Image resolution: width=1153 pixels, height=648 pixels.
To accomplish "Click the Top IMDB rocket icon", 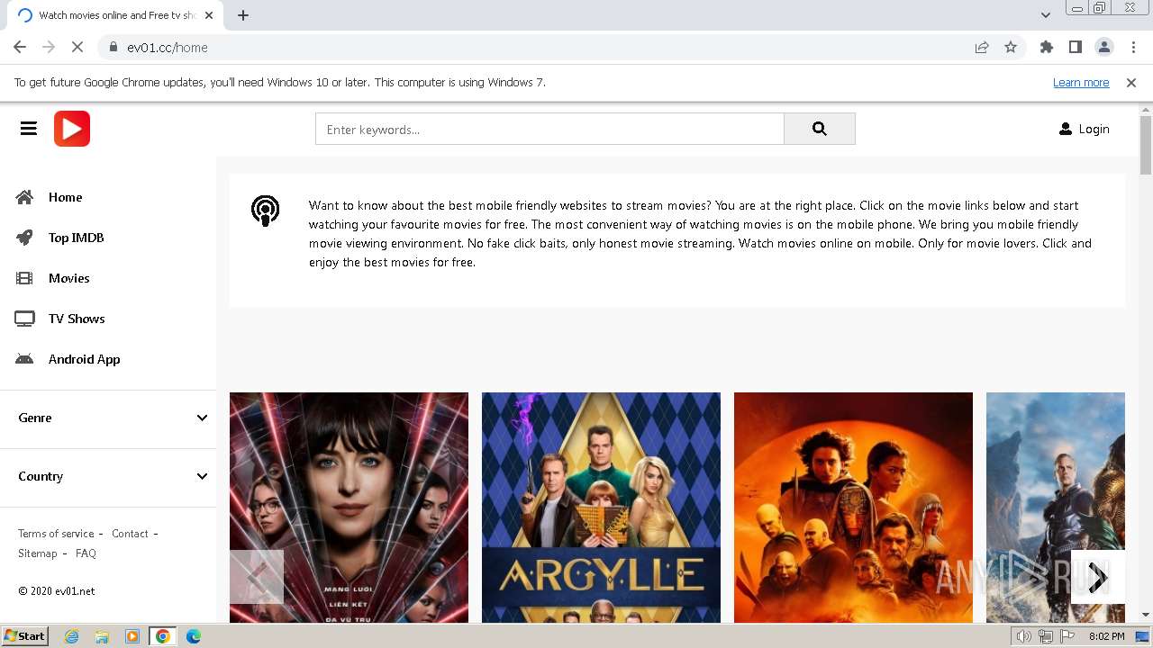I will tap(24, 238).
